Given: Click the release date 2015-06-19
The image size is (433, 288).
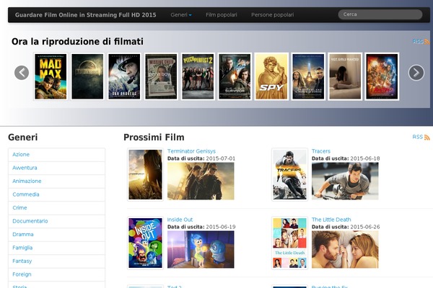Looking at the screenshot, I should pyautogui.click(x=221, y=227).
